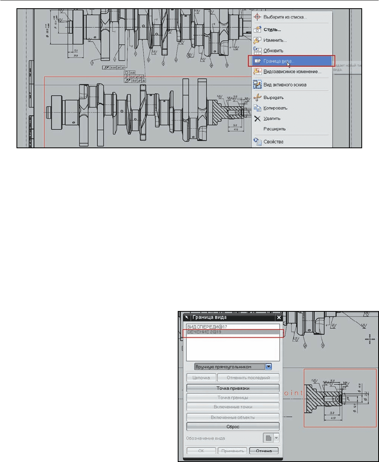The height and width of the screenshot is (462, 379).
Task: Open 'Видозависимое изменение...' entry
Action: coord(292,72)
